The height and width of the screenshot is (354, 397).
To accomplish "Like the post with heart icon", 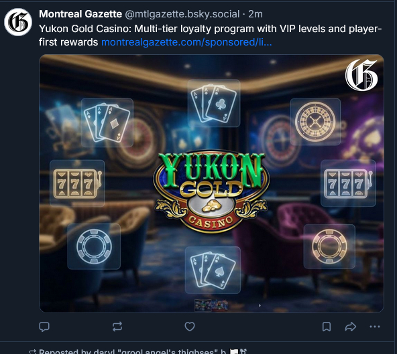I will point(190,327).
